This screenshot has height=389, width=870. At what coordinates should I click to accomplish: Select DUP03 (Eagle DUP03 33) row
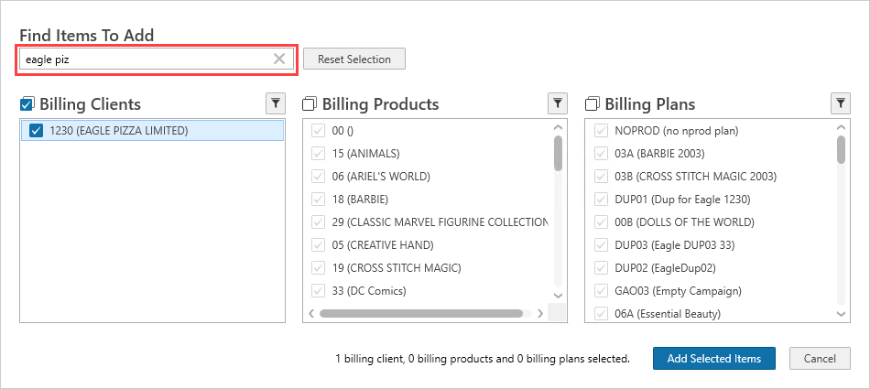pos(711,244)
